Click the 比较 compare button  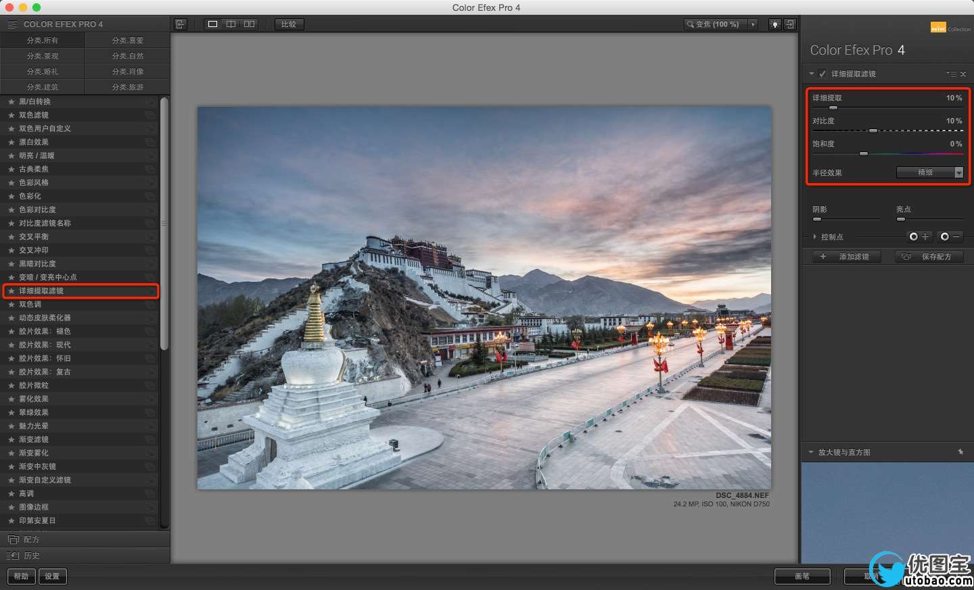coord(289,24)
